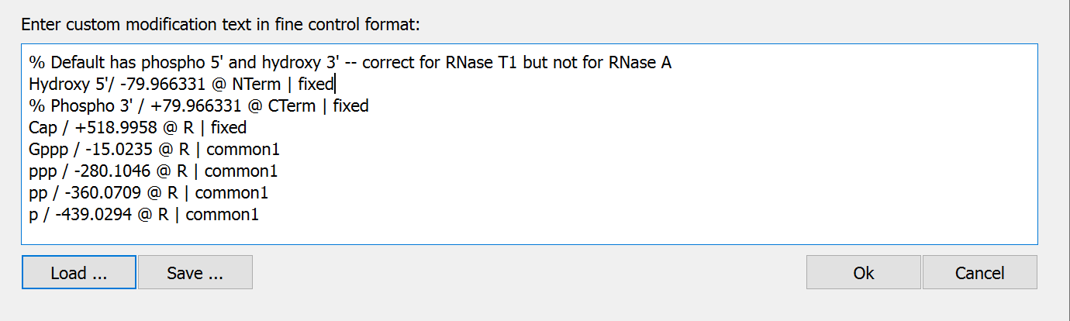Click the word "fixed" on the Cap line
This screenshot has width=1070, height=321.
[x=229, y=127]
